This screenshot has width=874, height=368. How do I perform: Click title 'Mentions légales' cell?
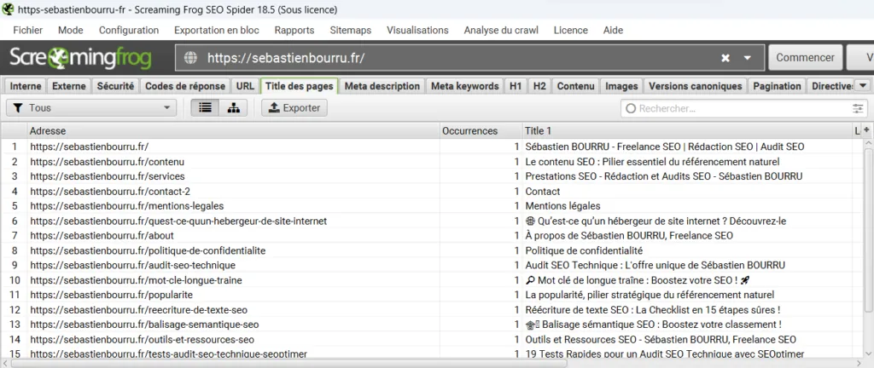click(687, 205)
